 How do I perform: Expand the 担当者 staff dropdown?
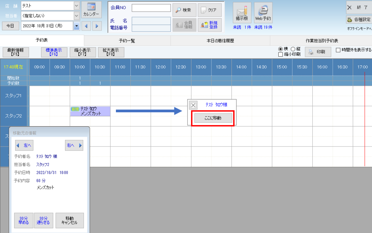[x=76, y=16]
